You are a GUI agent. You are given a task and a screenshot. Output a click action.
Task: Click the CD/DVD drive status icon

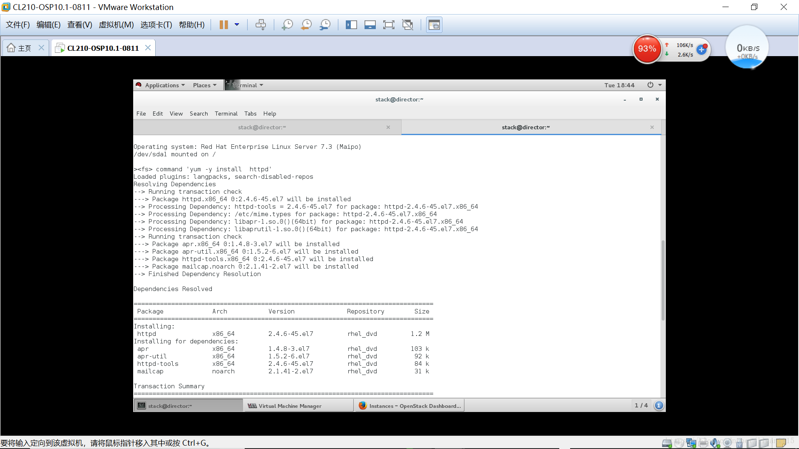tap(679, 443)
